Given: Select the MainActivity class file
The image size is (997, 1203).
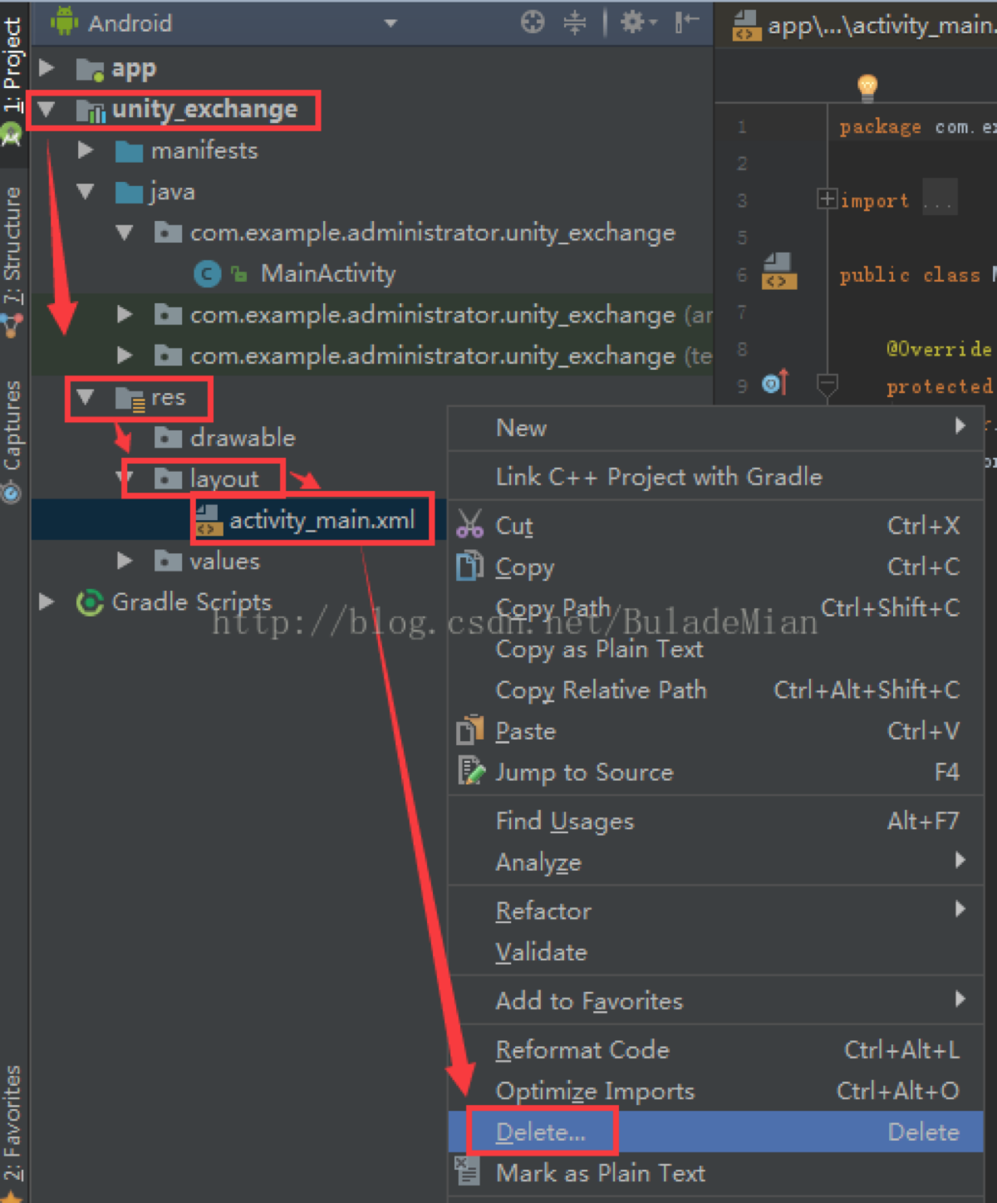Looking at the screenshot, I should coord(327,273).
